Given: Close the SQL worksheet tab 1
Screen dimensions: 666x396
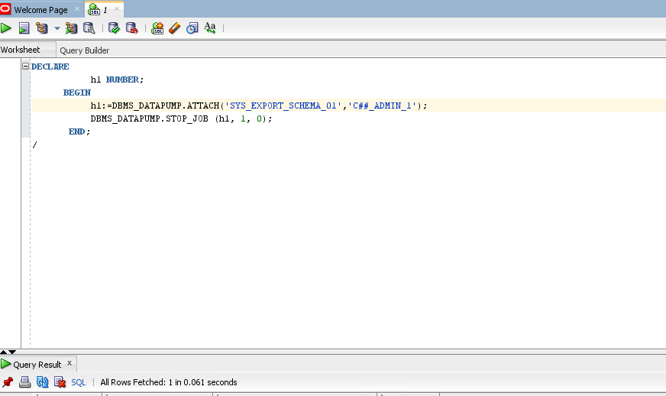Looking at the screenshot, I should pos(117,9).
